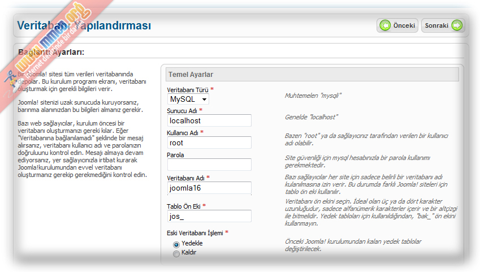Click into the empty Parola field
This screenshot has width=480, height=272.
pyautogui.click(x=209, y=165)
